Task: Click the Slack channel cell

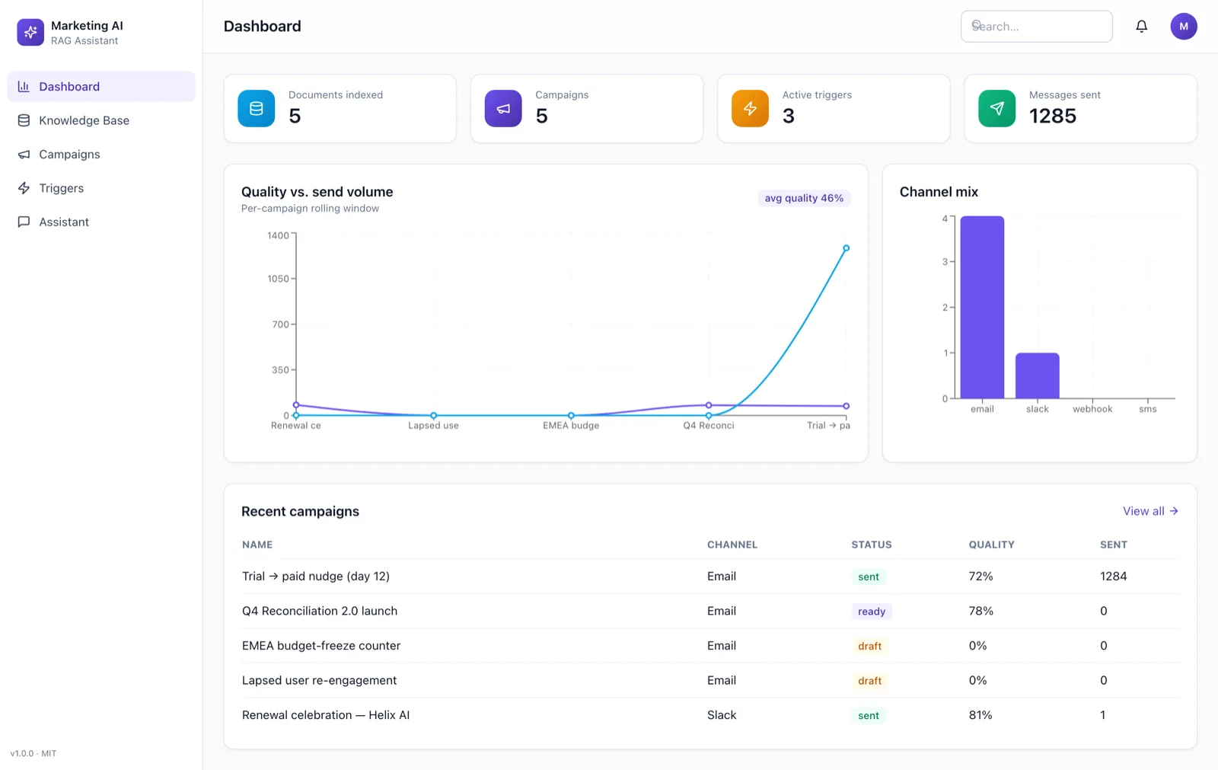Action: pos(722,715)
